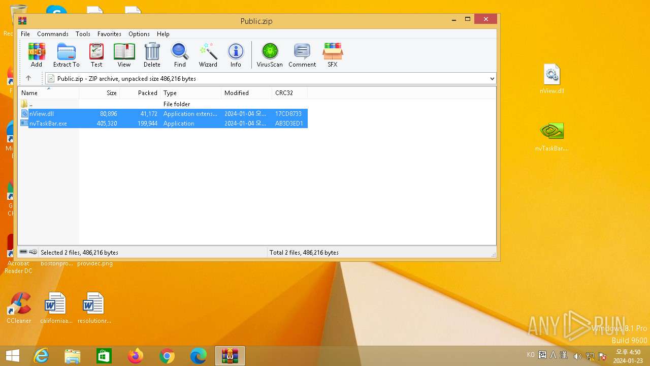The width and height of the screenshot is (650, 366).
Task: Click the KO language indicator
Action: coord(531,355)
